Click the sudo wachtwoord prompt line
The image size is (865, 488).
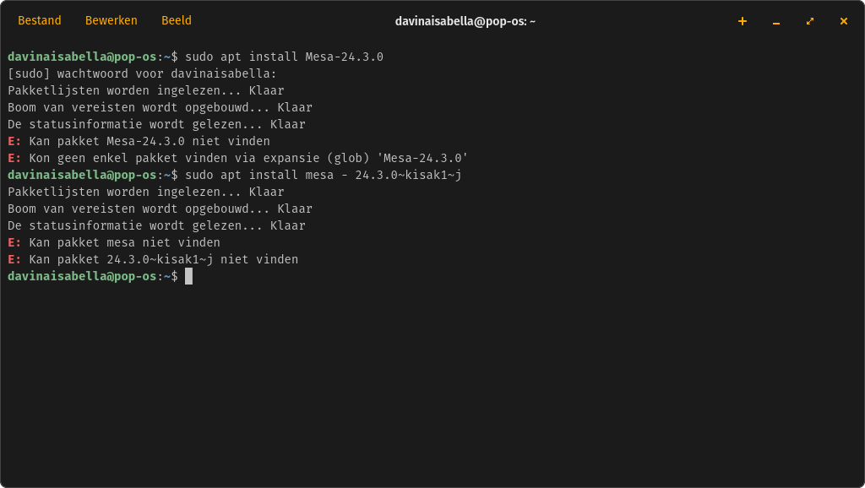tap(142, 74)
